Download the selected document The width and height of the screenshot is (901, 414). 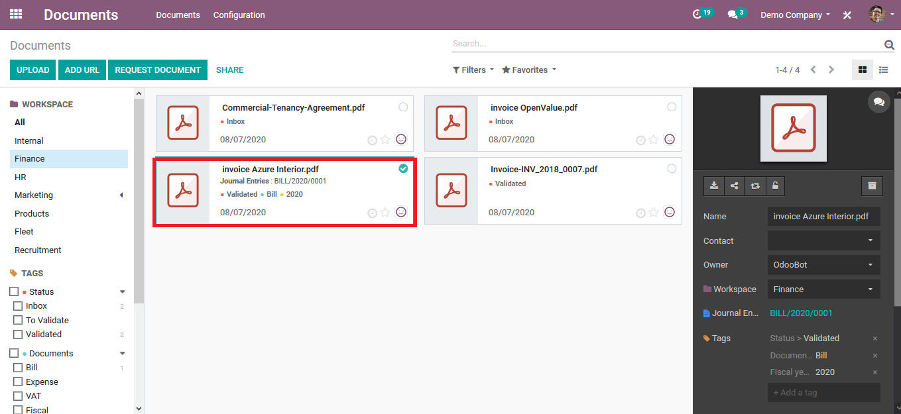714,186
